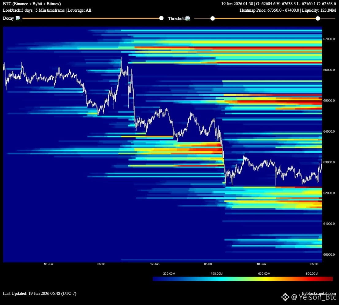Screen dimensions: 339x305
Task: Click the Threshold label
Action: tap(177, 18)
